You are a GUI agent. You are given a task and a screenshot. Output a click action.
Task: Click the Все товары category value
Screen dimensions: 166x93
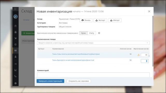(63, 23)
